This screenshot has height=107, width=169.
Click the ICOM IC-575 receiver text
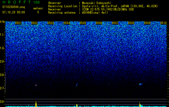click(x=108, y=9)
